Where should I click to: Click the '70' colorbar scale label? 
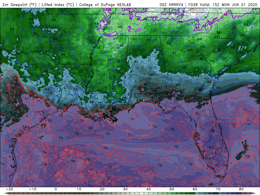click(x=218, y=189)
